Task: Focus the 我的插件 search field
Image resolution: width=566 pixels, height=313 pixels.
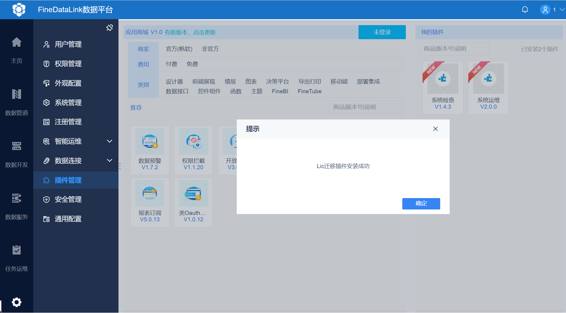Action: pyautogui.click(x=454, y=49)
